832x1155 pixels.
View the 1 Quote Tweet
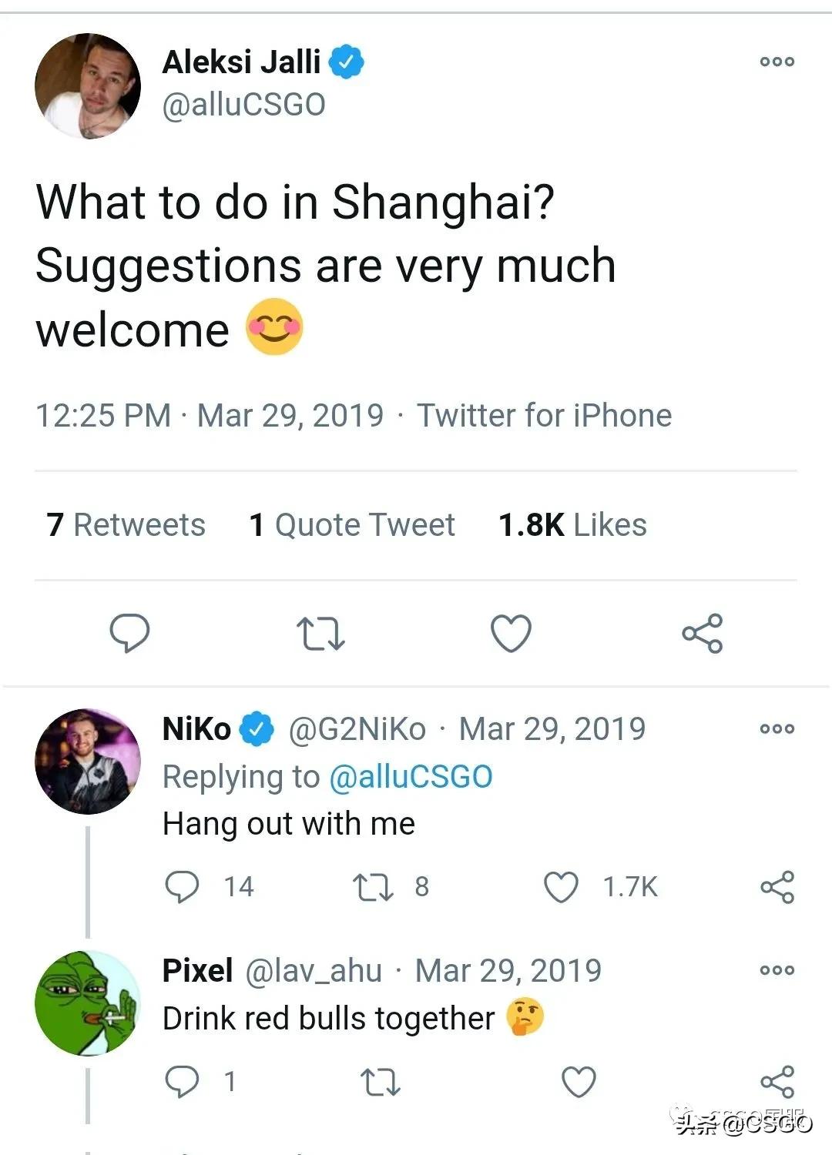coord(351,525)
